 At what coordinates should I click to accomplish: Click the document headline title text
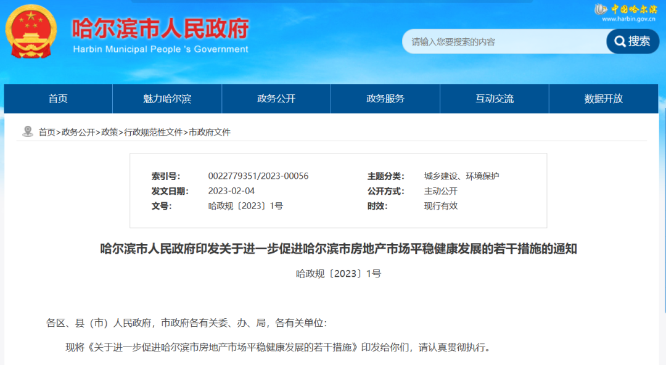pyautogui.click(x=339, y=249)
